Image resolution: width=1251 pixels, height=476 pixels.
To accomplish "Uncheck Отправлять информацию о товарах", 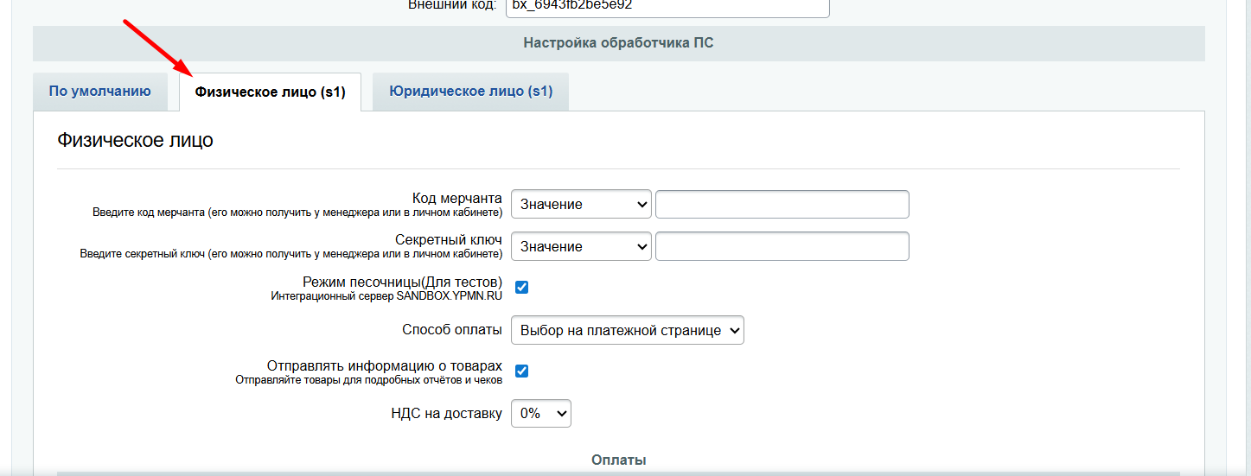I will point(522,371).
